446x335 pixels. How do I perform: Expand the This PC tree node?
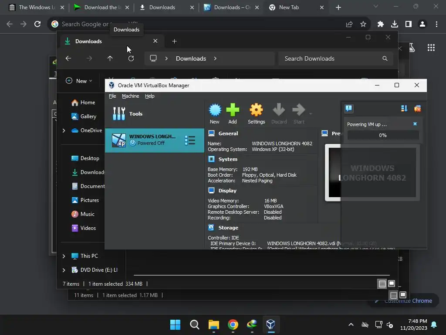pyautogui.click(x=64, y=256)
